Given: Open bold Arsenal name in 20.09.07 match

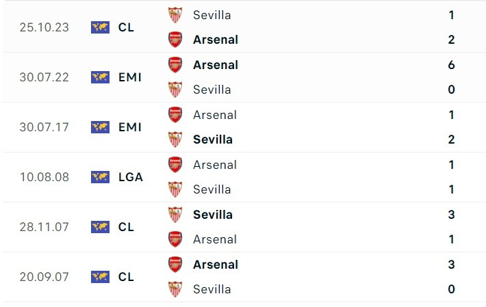Looking at the screenshot, I should click(x=216, y=265).
